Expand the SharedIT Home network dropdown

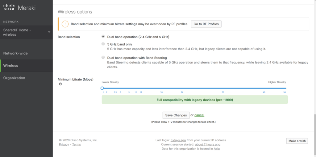tap(49, 32)
